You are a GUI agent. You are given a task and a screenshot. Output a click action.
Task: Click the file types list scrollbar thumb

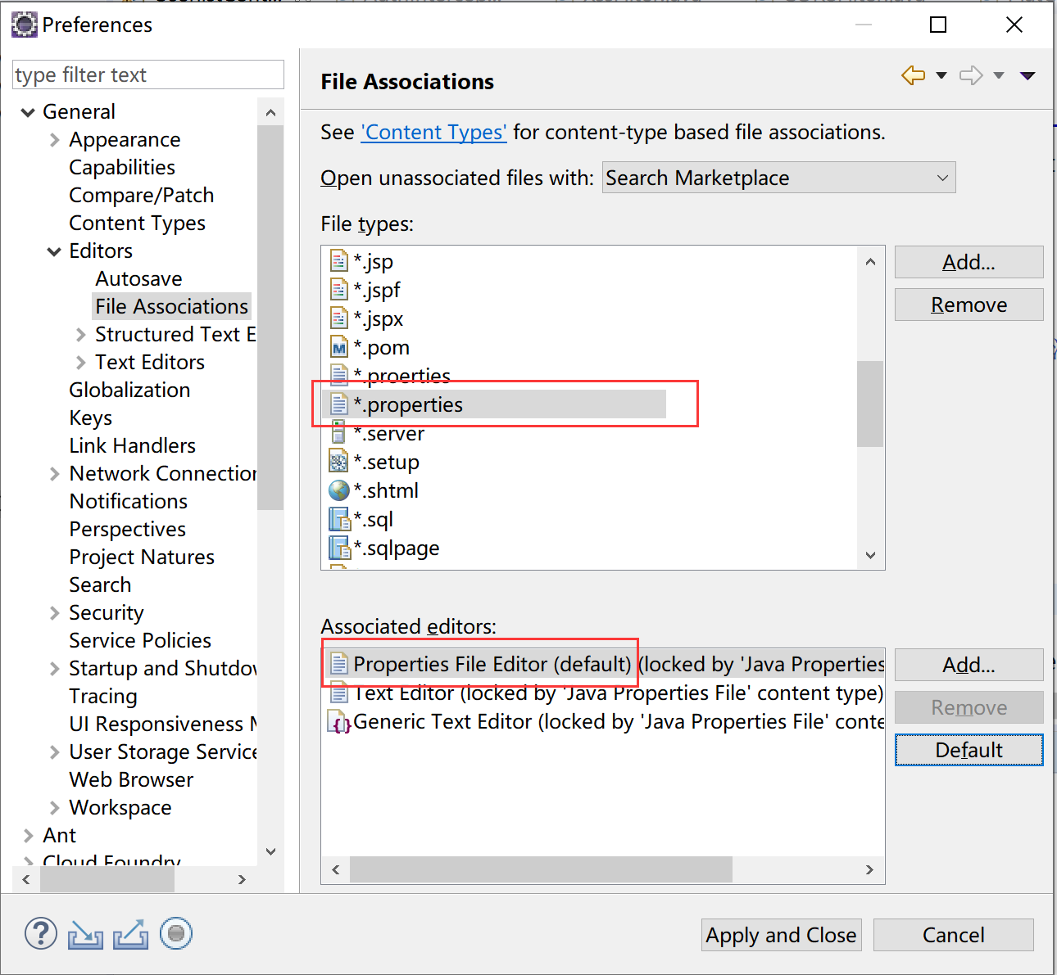point(870,404)
